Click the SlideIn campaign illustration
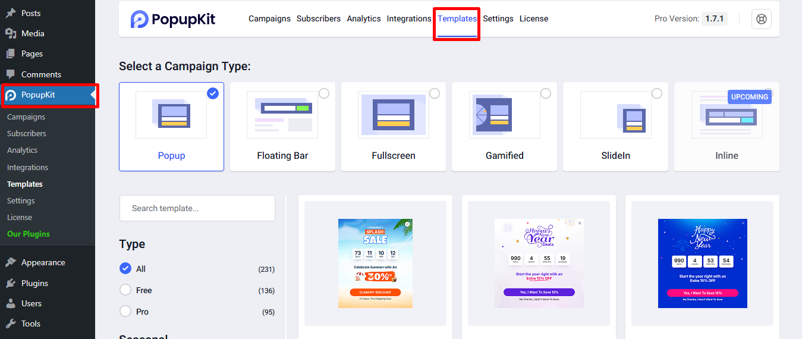Image resolution: width=802 pixels, height=339 pixels. (x=615, y=115)
